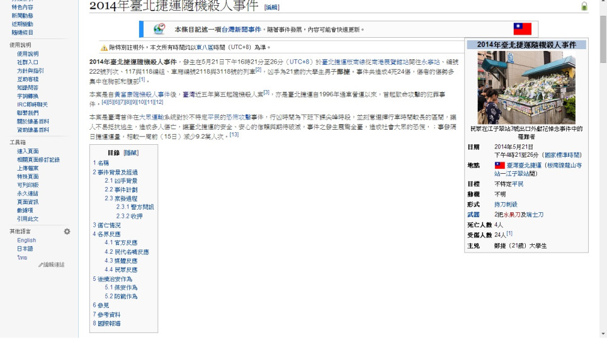
Task: Open 可列印版 in the toolbox
Action: 28,185
